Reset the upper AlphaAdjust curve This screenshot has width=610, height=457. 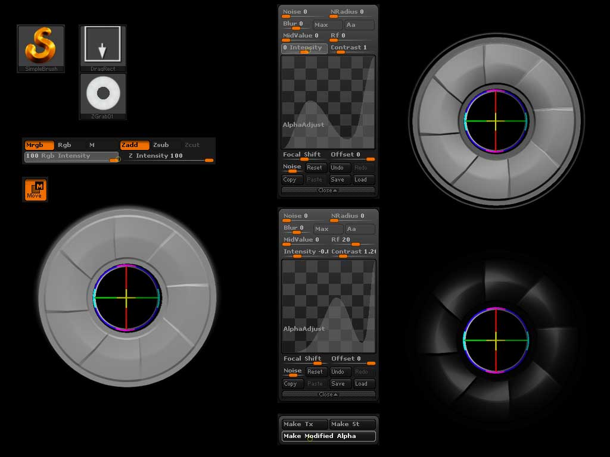click(315, 168)
